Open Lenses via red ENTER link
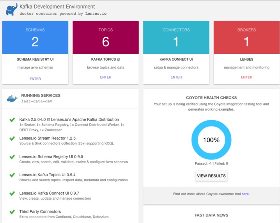 tap(246, 77)
